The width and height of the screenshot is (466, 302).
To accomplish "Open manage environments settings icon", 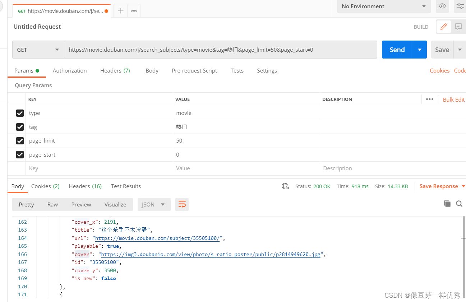I will coord(460,6).
